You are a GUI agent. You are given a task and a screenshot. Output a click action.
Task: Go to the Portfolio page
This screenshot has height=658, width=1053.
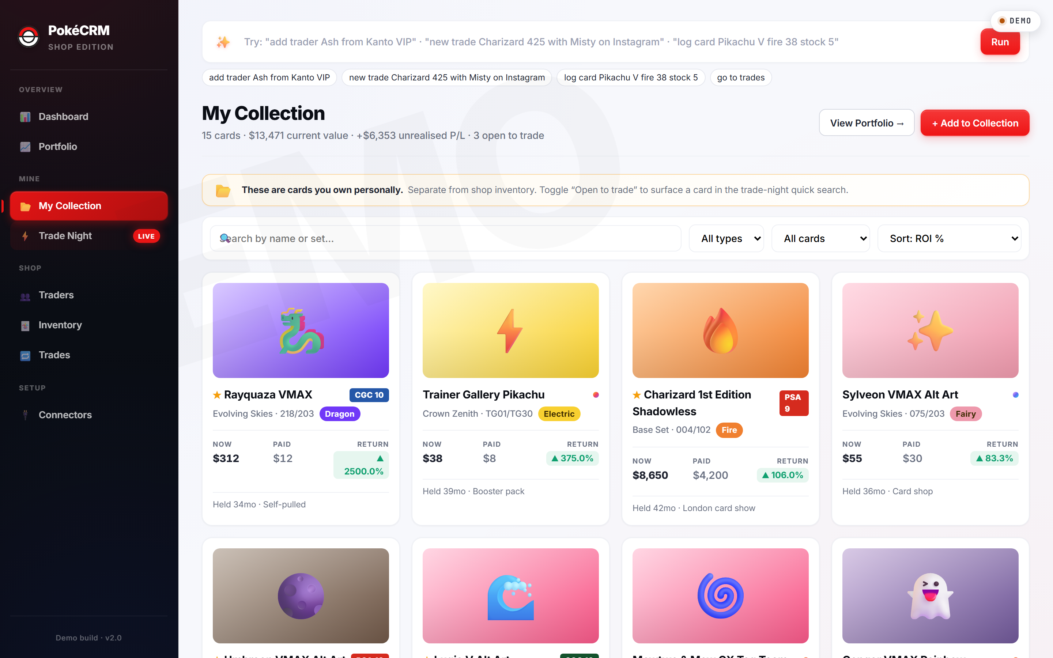(89, 147)
